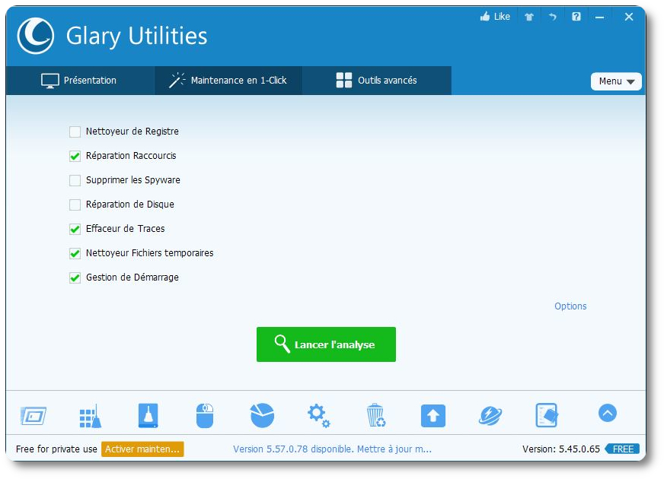Click the upward arrow software update icon
The width and height of the screenshot is (664, 479).
433,416
